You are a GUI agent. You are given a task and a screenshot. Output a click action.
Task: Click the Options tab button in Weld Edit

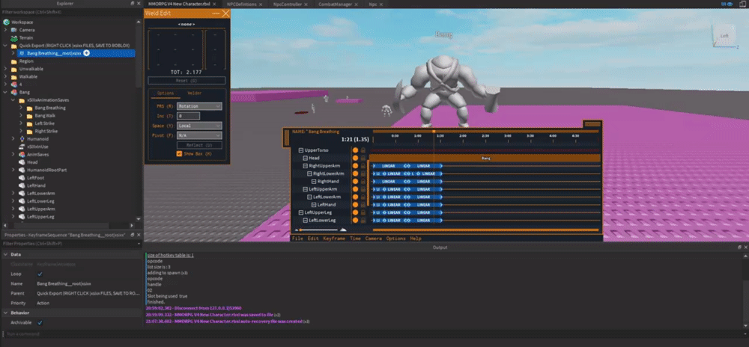click(x=166, y=93)
